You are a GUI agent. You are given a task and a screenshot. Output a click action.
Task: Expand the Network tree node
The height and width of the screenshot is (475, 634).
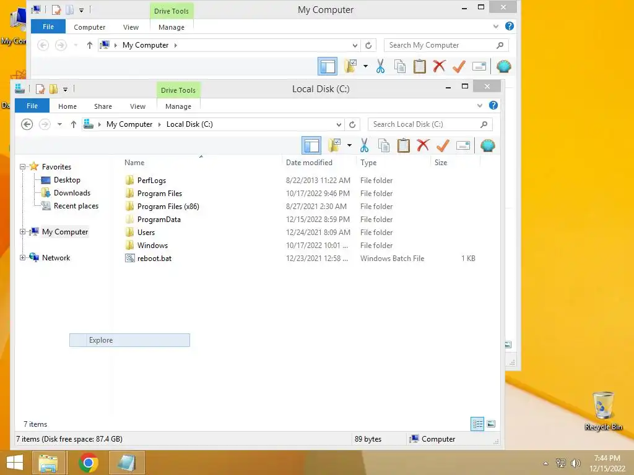tap(23, 258)
